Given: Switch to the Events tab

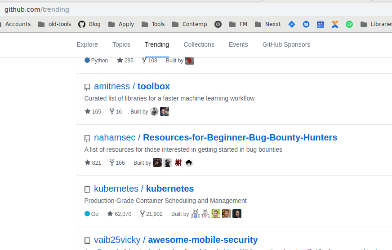Looking at the screenshot, I should click(x=238, y=44).
